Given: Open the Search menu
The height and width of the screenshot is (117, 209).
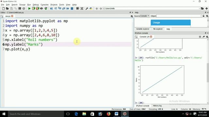Looking at the screenshot, I should pos(14,5).
